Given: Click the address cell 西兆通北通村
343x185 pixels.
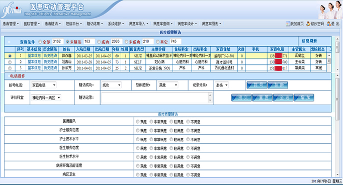Looking at the screenshot, I should click(x=224, y=68).
